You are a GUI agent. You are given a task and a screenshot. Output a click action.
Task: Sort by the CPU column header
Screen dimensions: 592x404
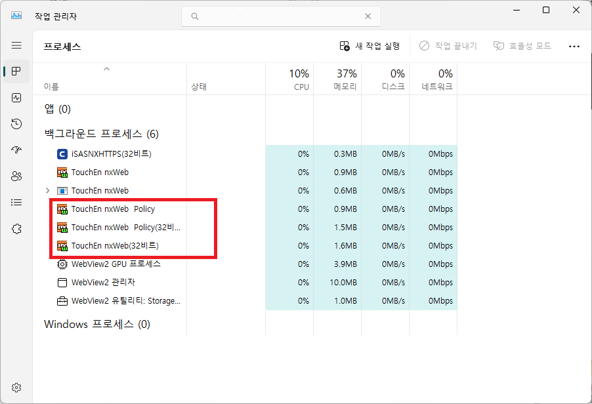coord(289,79)
